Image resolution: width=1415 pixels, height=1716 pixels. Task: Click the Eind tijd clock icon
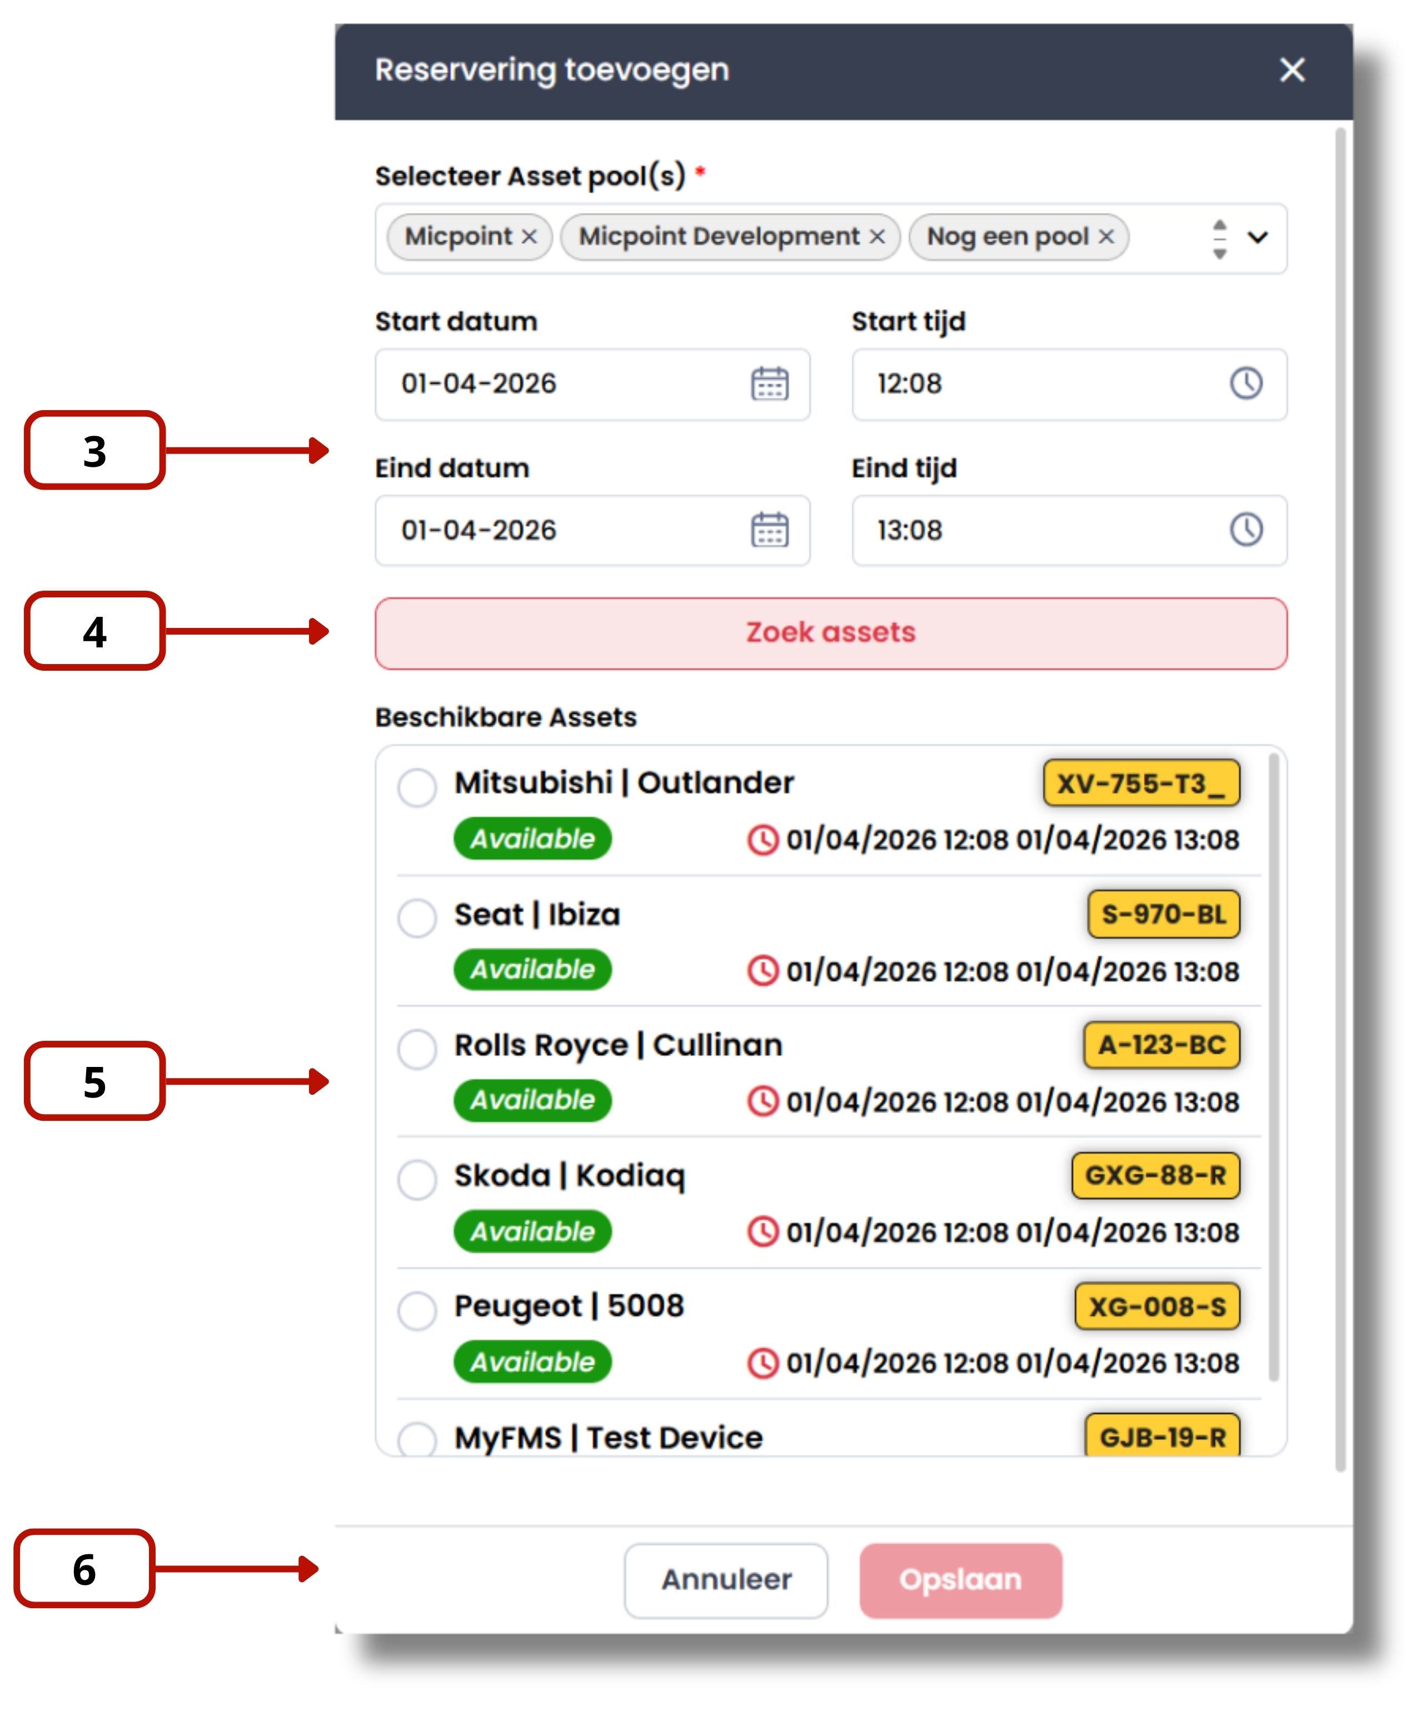pos(1245,530)
